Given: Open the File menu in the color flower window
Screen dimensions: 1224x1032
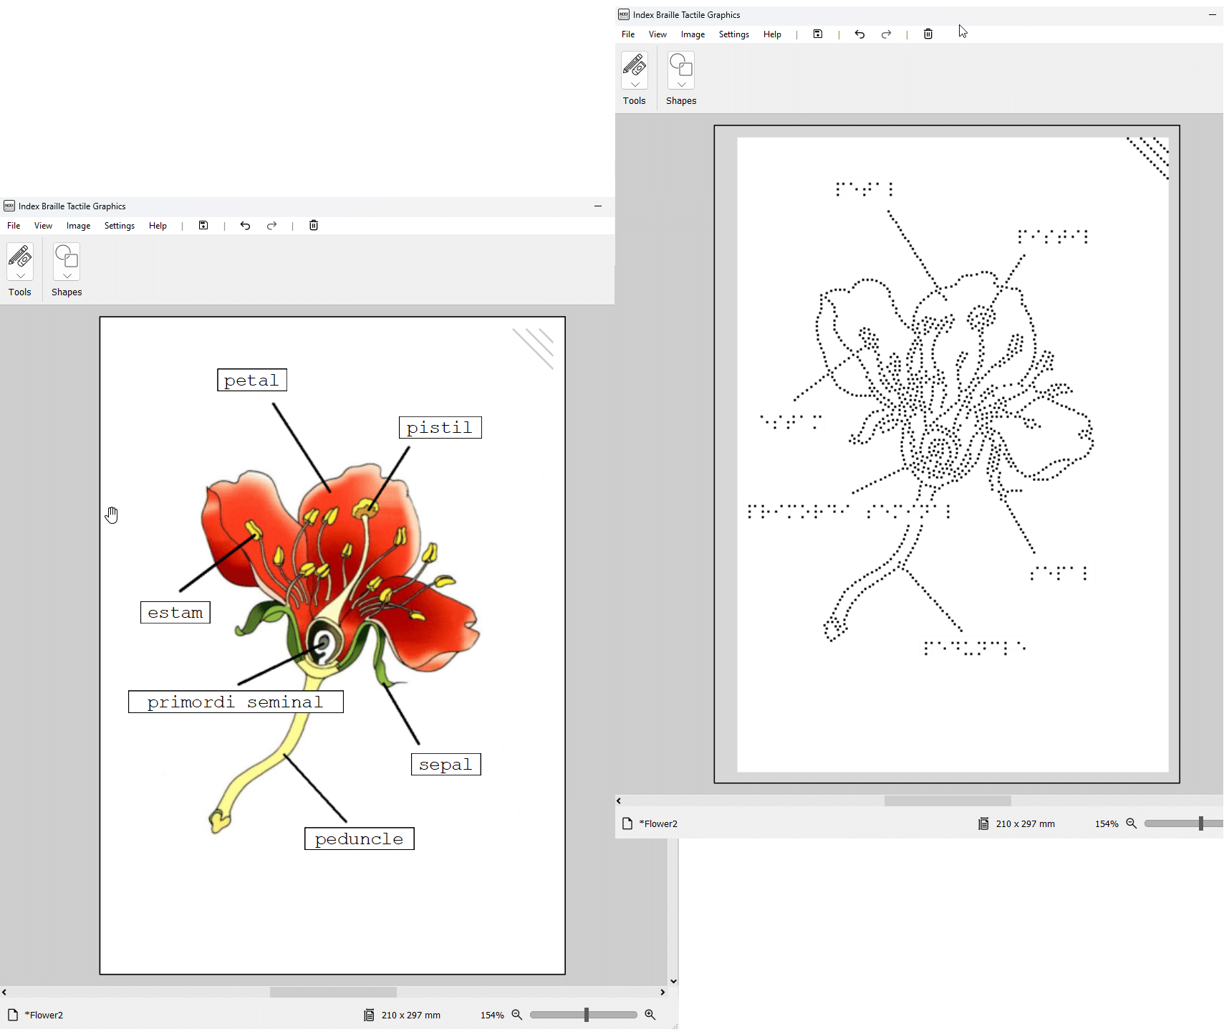Looking at the screenshot, I should (14, 226).
